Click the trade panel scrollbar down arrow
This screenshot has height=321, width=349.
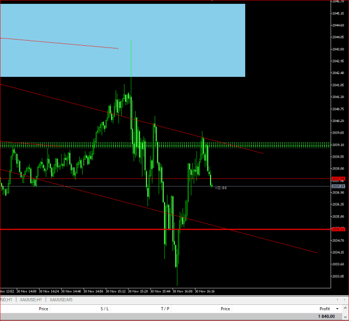345,317
